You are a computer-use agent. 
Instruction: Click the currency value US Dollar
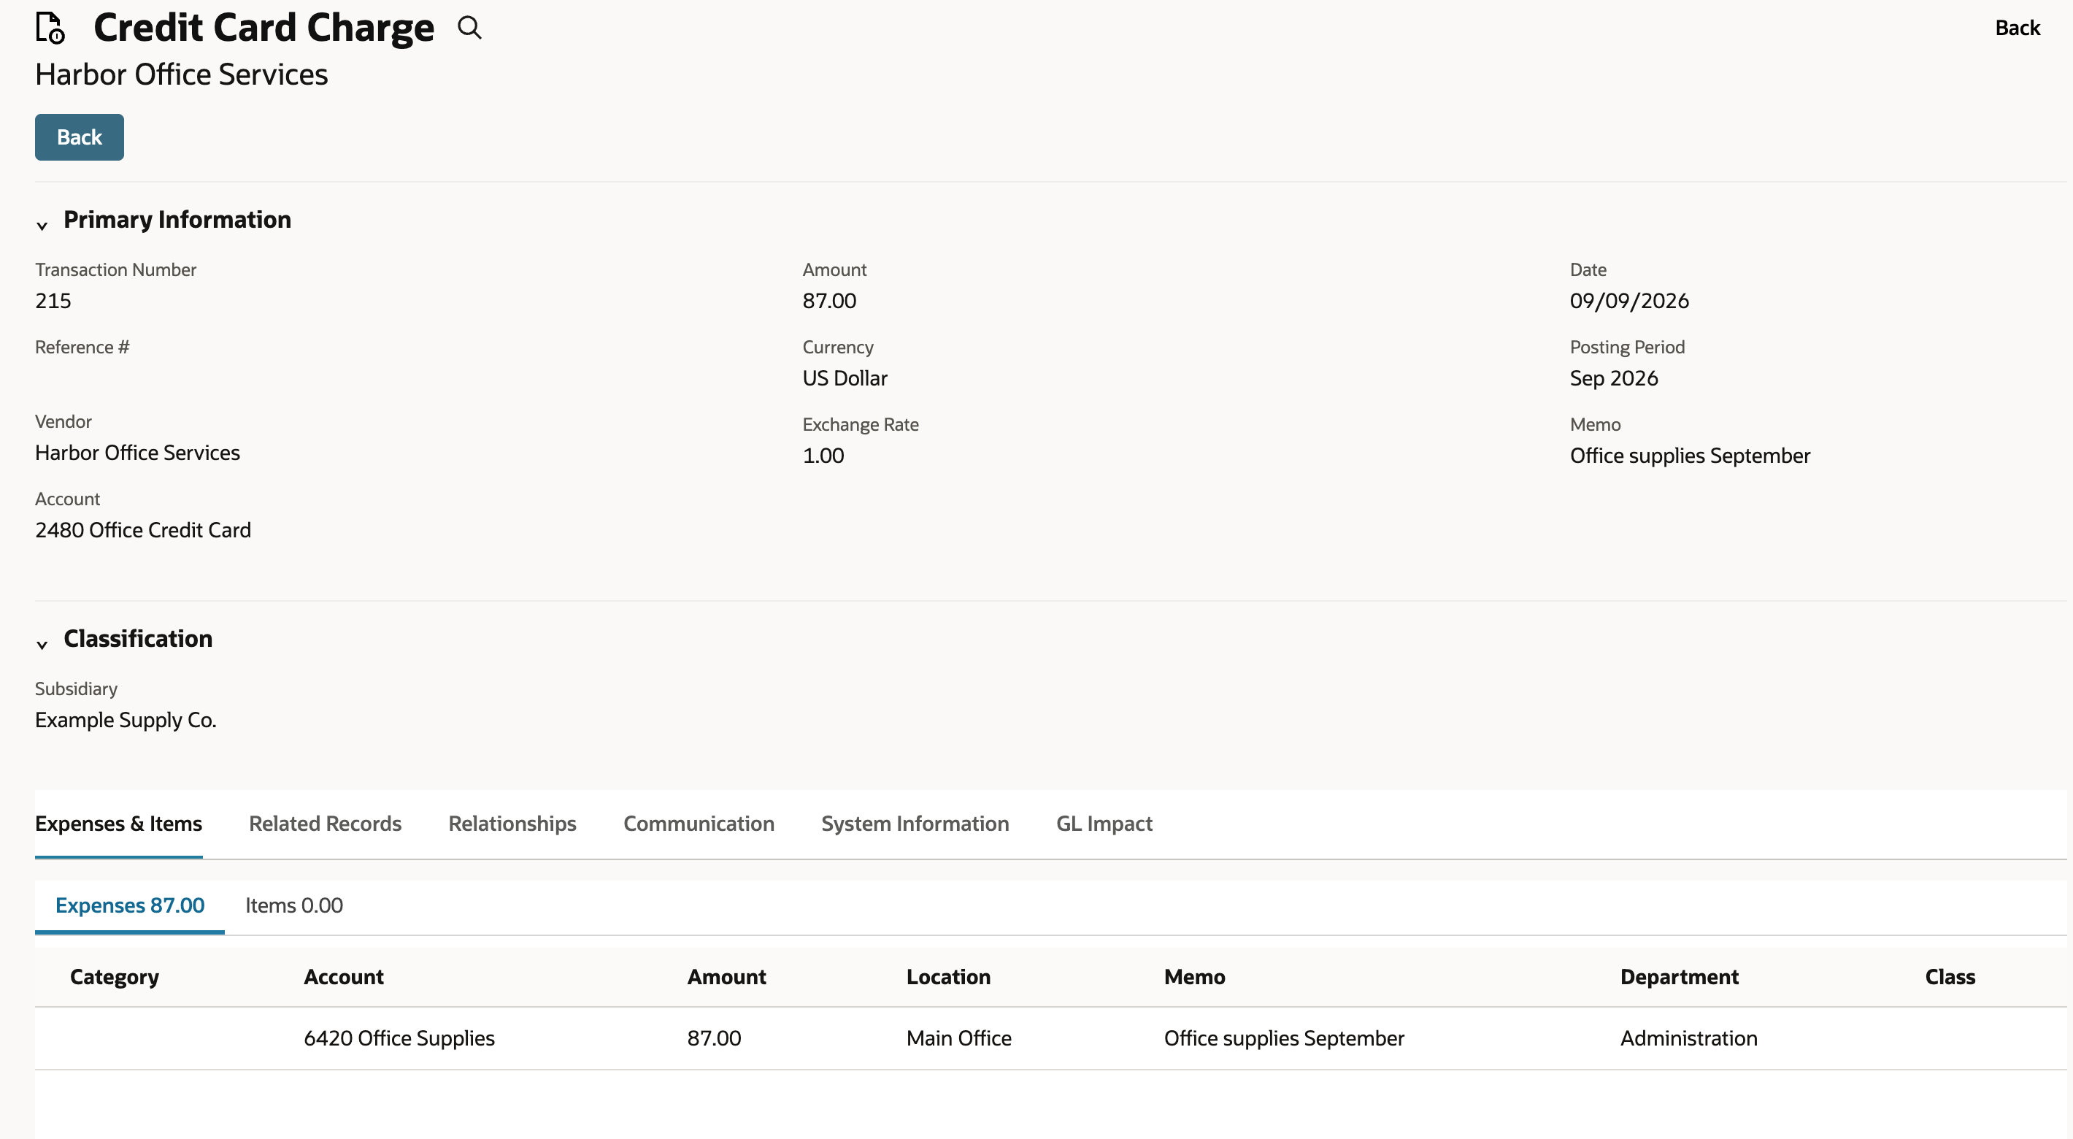point(845,378)
